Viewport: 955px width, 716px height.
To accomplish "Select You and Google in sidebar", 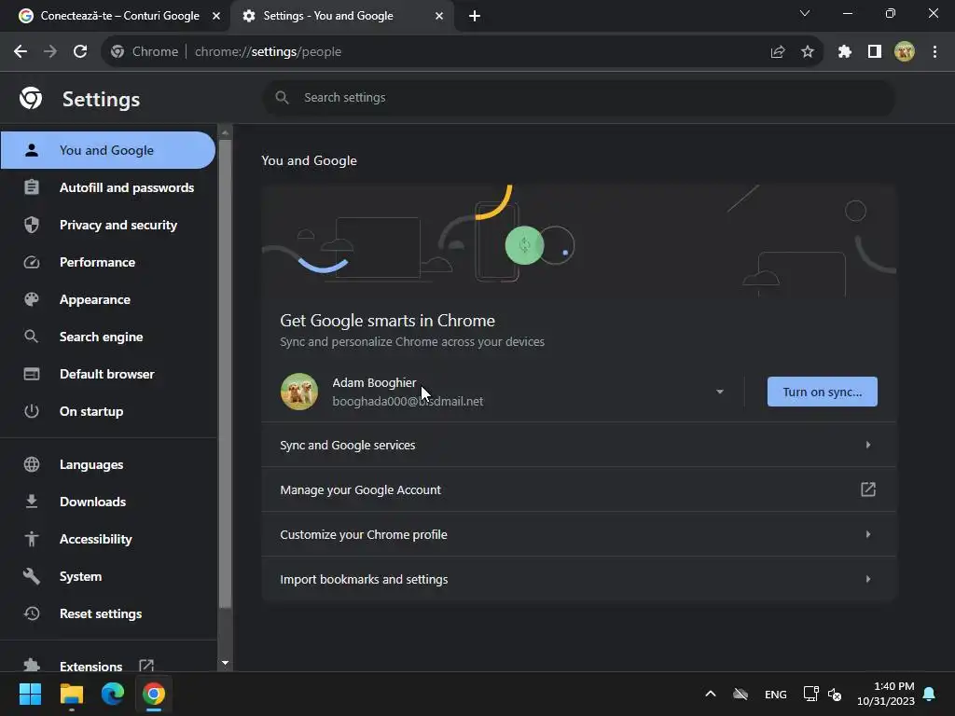I will pyautogui.click(x=108, y=150).
